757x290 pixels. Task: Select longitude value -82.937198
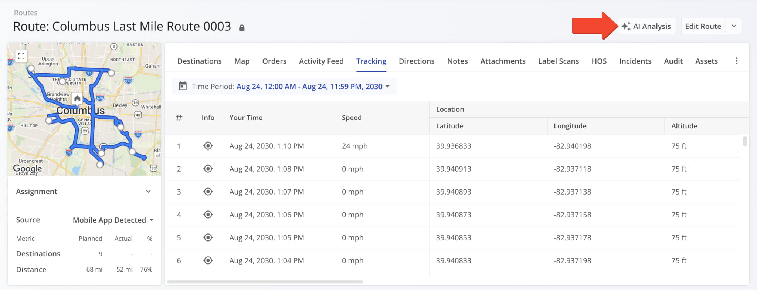[x=572, y=260]
